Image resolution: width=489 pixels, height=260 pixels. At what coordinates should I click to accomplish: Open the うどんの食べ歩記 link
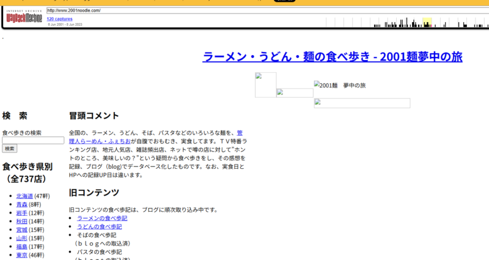[x=99, y=226]
